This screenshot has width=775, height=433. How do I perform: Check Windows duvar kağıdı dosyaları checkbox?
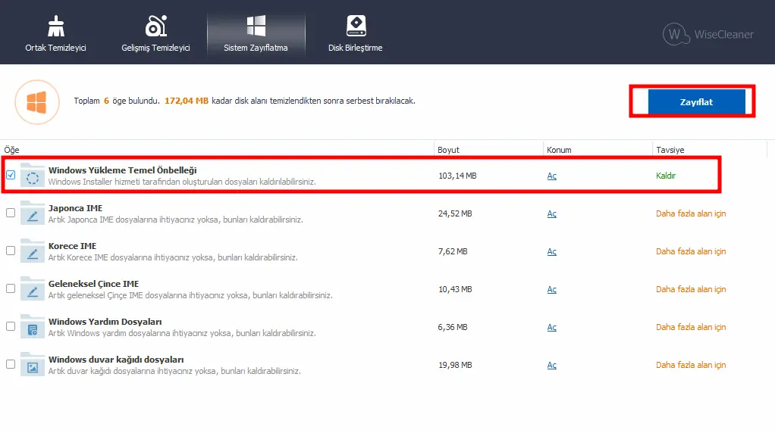point(11,364)
